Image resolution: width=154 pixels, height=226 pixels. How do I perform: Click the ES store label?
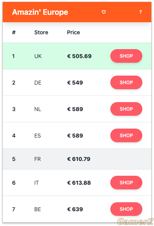[37, 136]
